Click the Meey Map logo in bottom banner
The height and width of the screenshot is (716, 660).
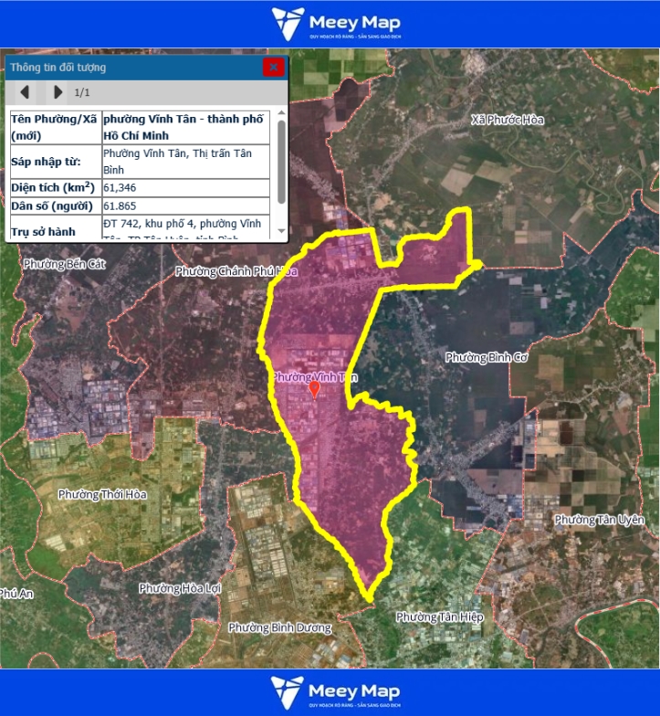(x=336, y=693)
